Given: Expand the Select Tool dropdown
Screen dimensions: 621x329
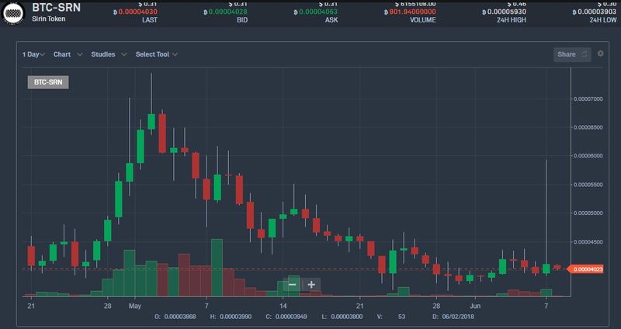Looking at the screenshot, I should pos(156,54).
